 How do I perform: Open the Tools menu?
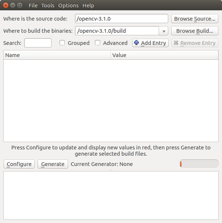pos(48,6)
